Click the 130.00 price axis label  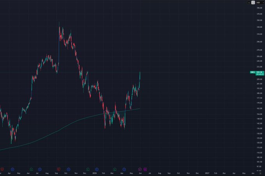click(260, 133)
